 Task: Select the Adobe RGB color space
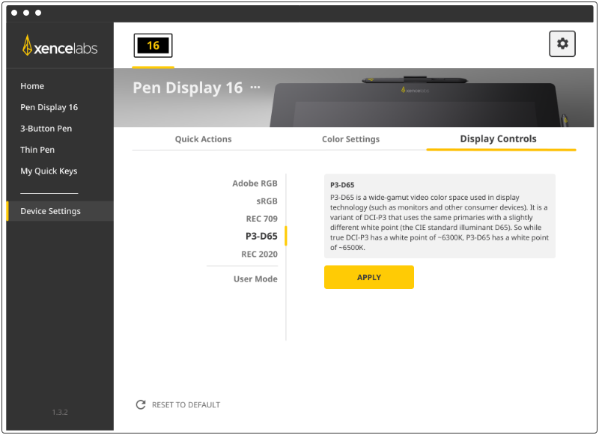point(255,183)
